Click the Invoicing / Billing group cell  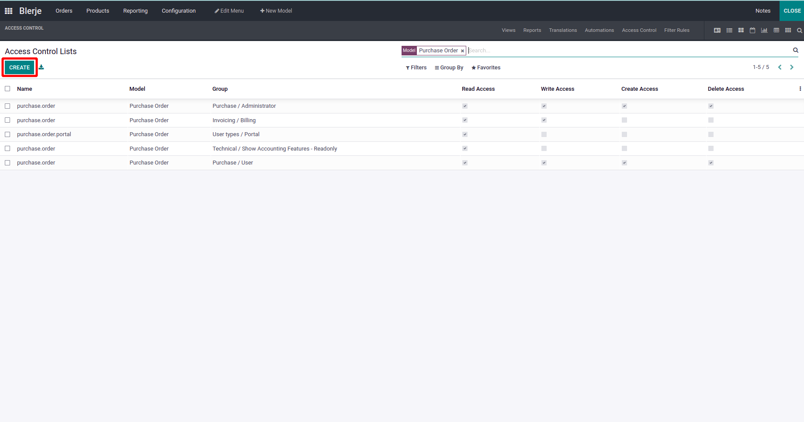[x=234, y=120]
